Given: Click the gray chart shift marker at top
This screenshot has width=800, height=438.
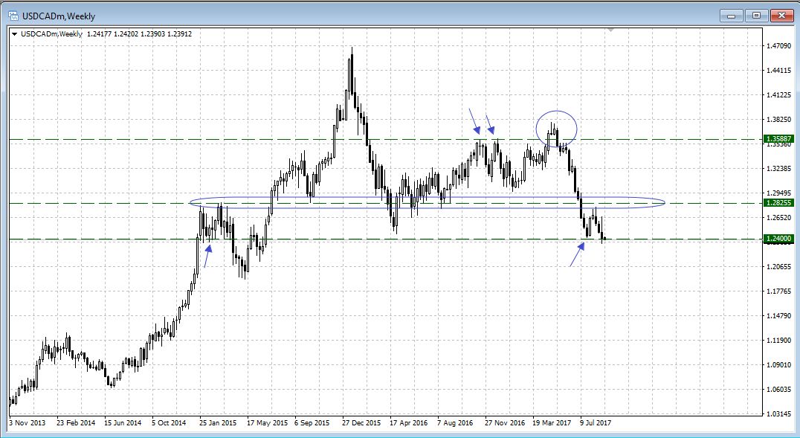Looking at the screenshot, I should (x=610, y=30).
